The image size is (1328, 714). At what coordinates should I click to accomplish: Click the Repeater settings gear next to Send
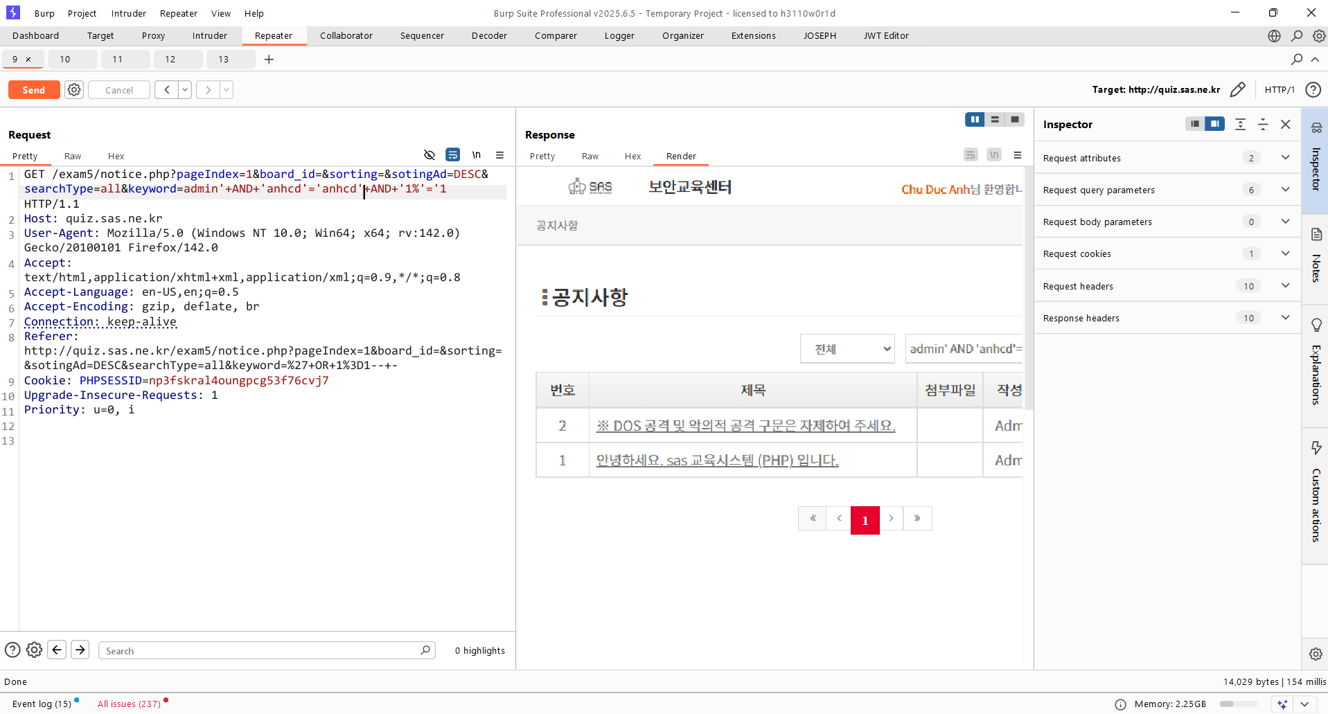(x=74, y=90)
